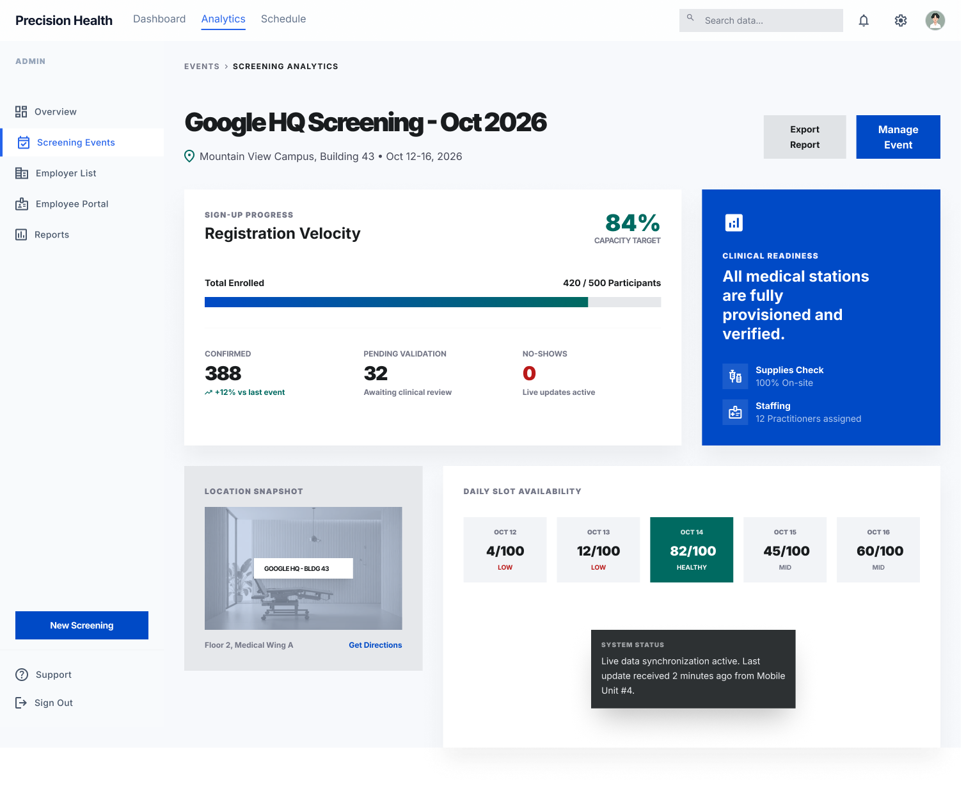
Task: Click the Employee Portal badge icon
Action: tap(22, 204)
